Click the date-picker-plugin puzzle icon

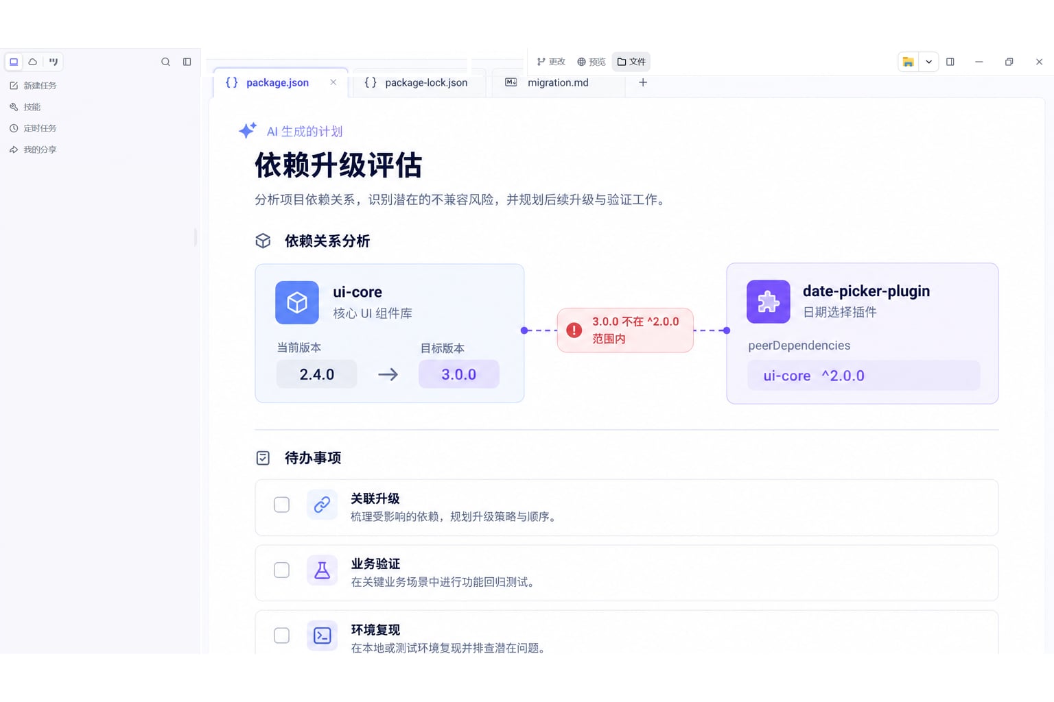769,302
